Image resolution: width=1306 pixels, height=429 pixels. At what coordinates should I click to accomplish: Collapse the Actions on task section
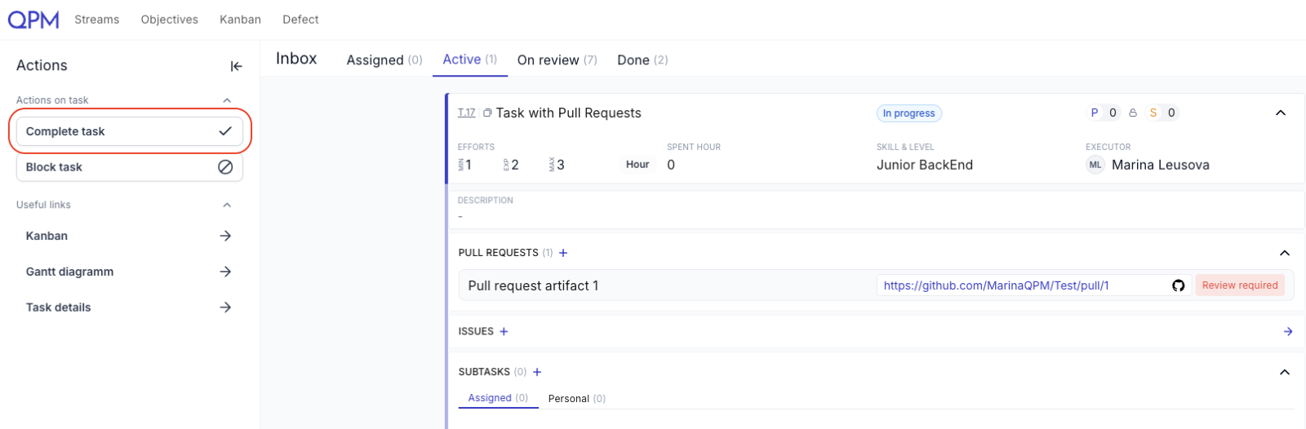point(227,100)
